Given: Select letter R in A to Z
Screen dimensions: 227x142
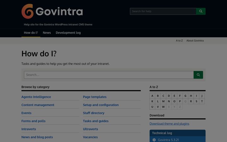Looking at the screenshot, I should (x=191, y=101).
